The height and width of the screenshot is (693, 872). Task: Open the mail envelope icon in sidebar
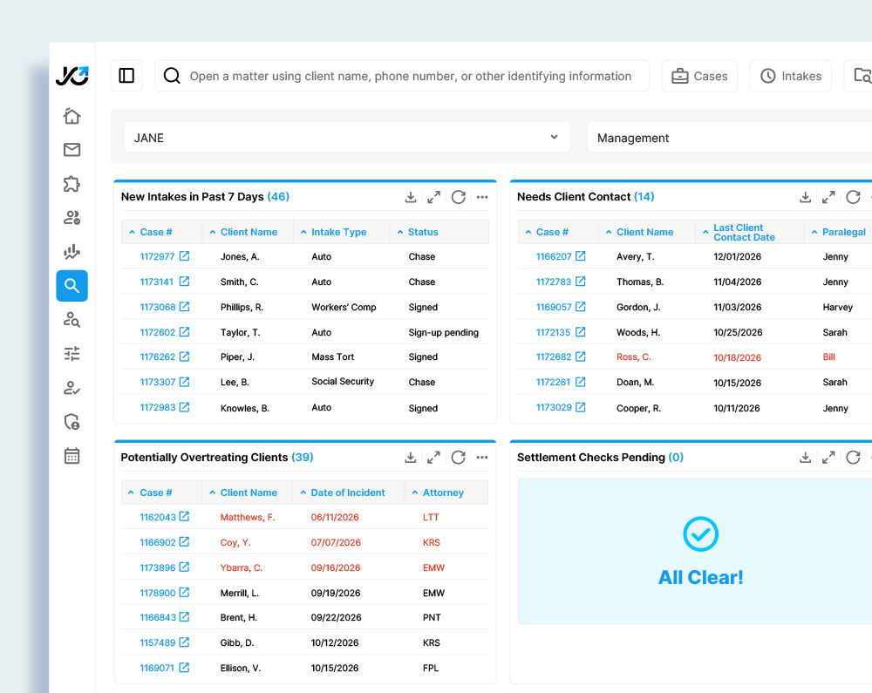point(72,150)
